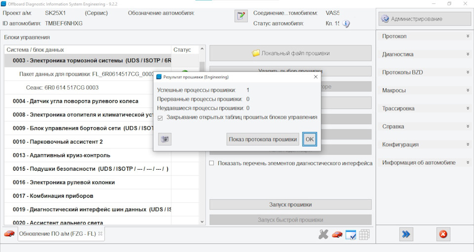Click Показ протокола прошивки button
Viewport: 474px width, 252px height.
(x=263, y=139)
